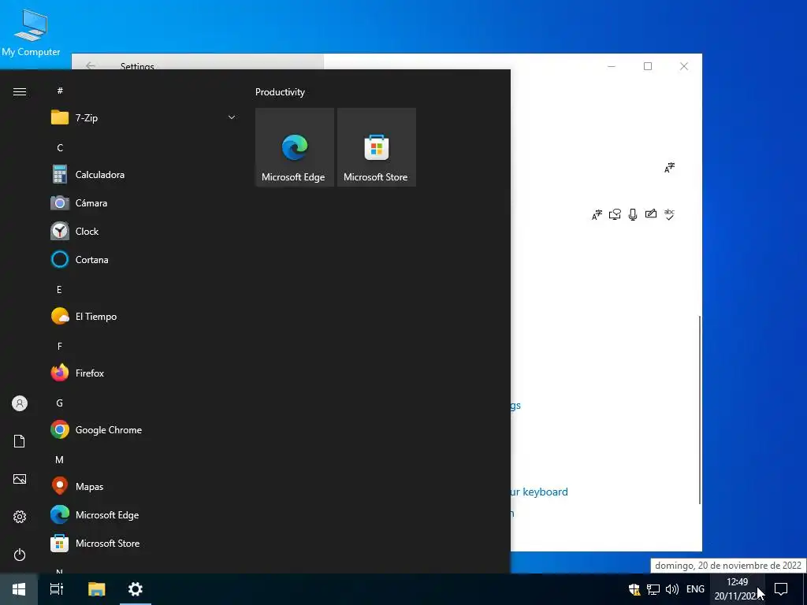This screenshot has height=605, width=807.
Task: Open Documents from the Start sidebar
Action: point(20,441)
